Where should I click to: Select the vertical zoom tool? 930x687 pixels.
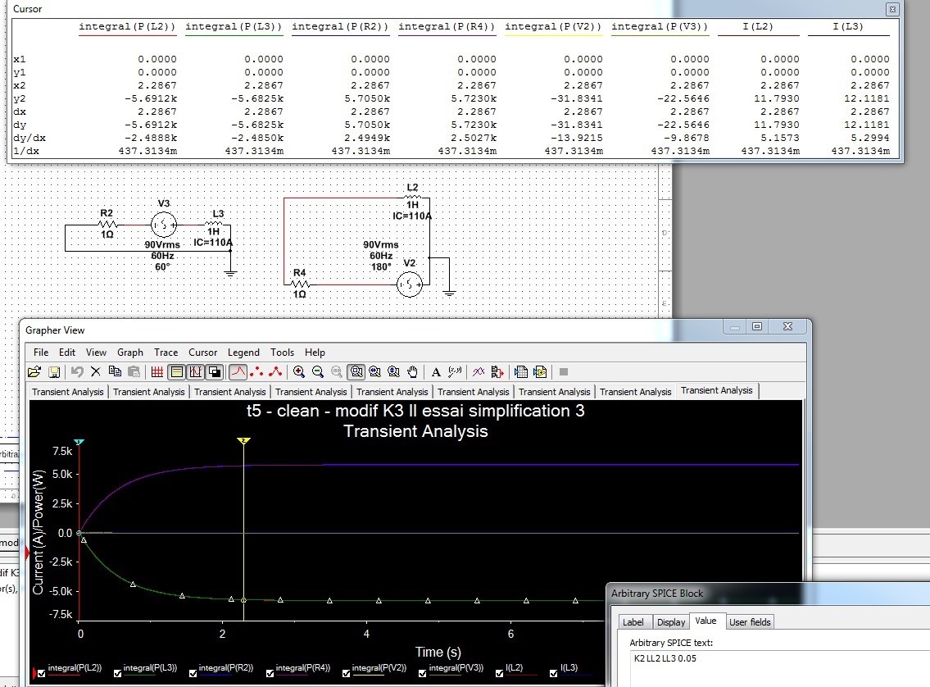(394, 372)
